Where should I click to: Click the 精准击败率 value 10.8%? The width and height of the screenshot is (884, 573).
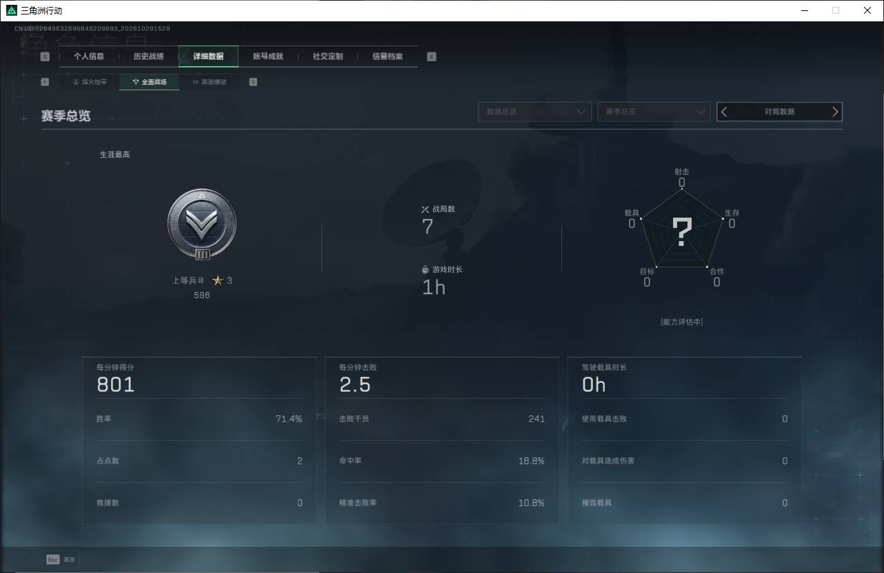pyautogui.click(x=532, y=503)
